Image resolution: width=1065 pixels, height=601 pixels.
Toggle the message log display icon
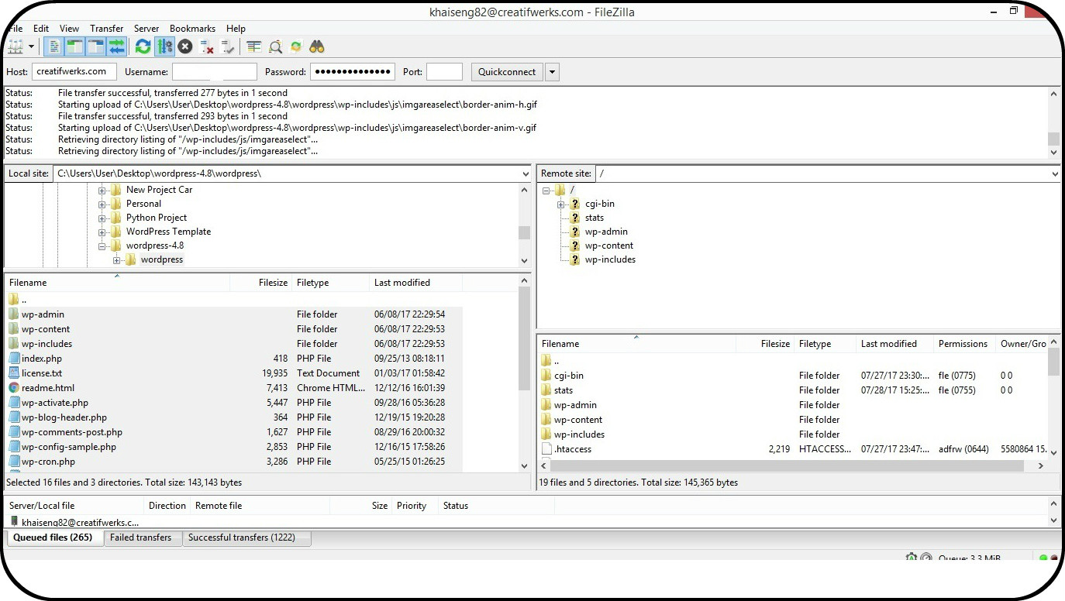54,46
